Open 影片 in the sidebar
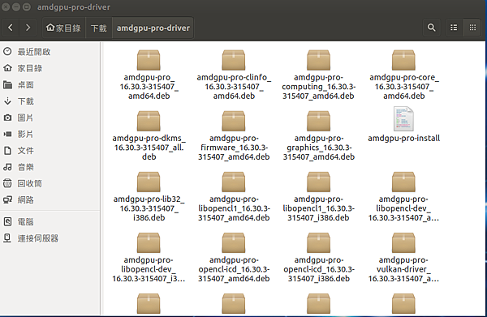 (x=50, y=134)
